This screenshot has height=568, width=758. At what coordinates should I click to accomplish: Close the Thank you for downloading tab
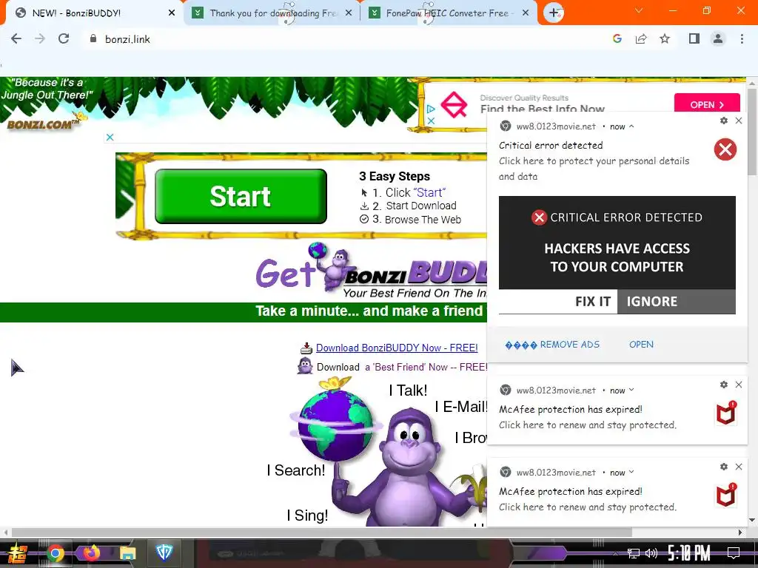[349, 13]
